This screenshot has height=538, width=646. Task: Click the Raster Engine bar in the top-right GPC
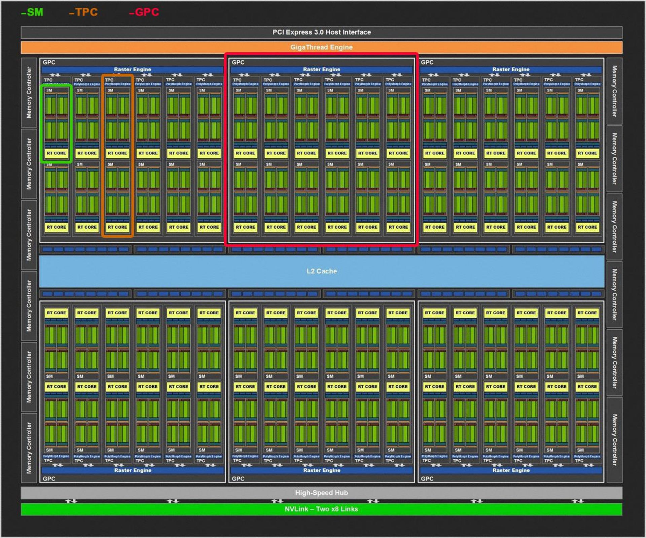click(x=511, y=70)
